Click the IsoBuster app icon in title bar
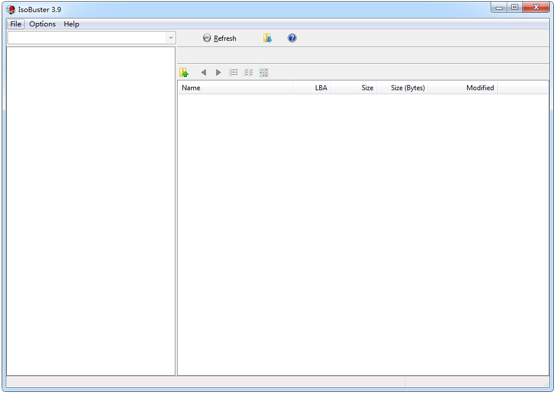This screenshot has height=393, width=555. [11, 10]
